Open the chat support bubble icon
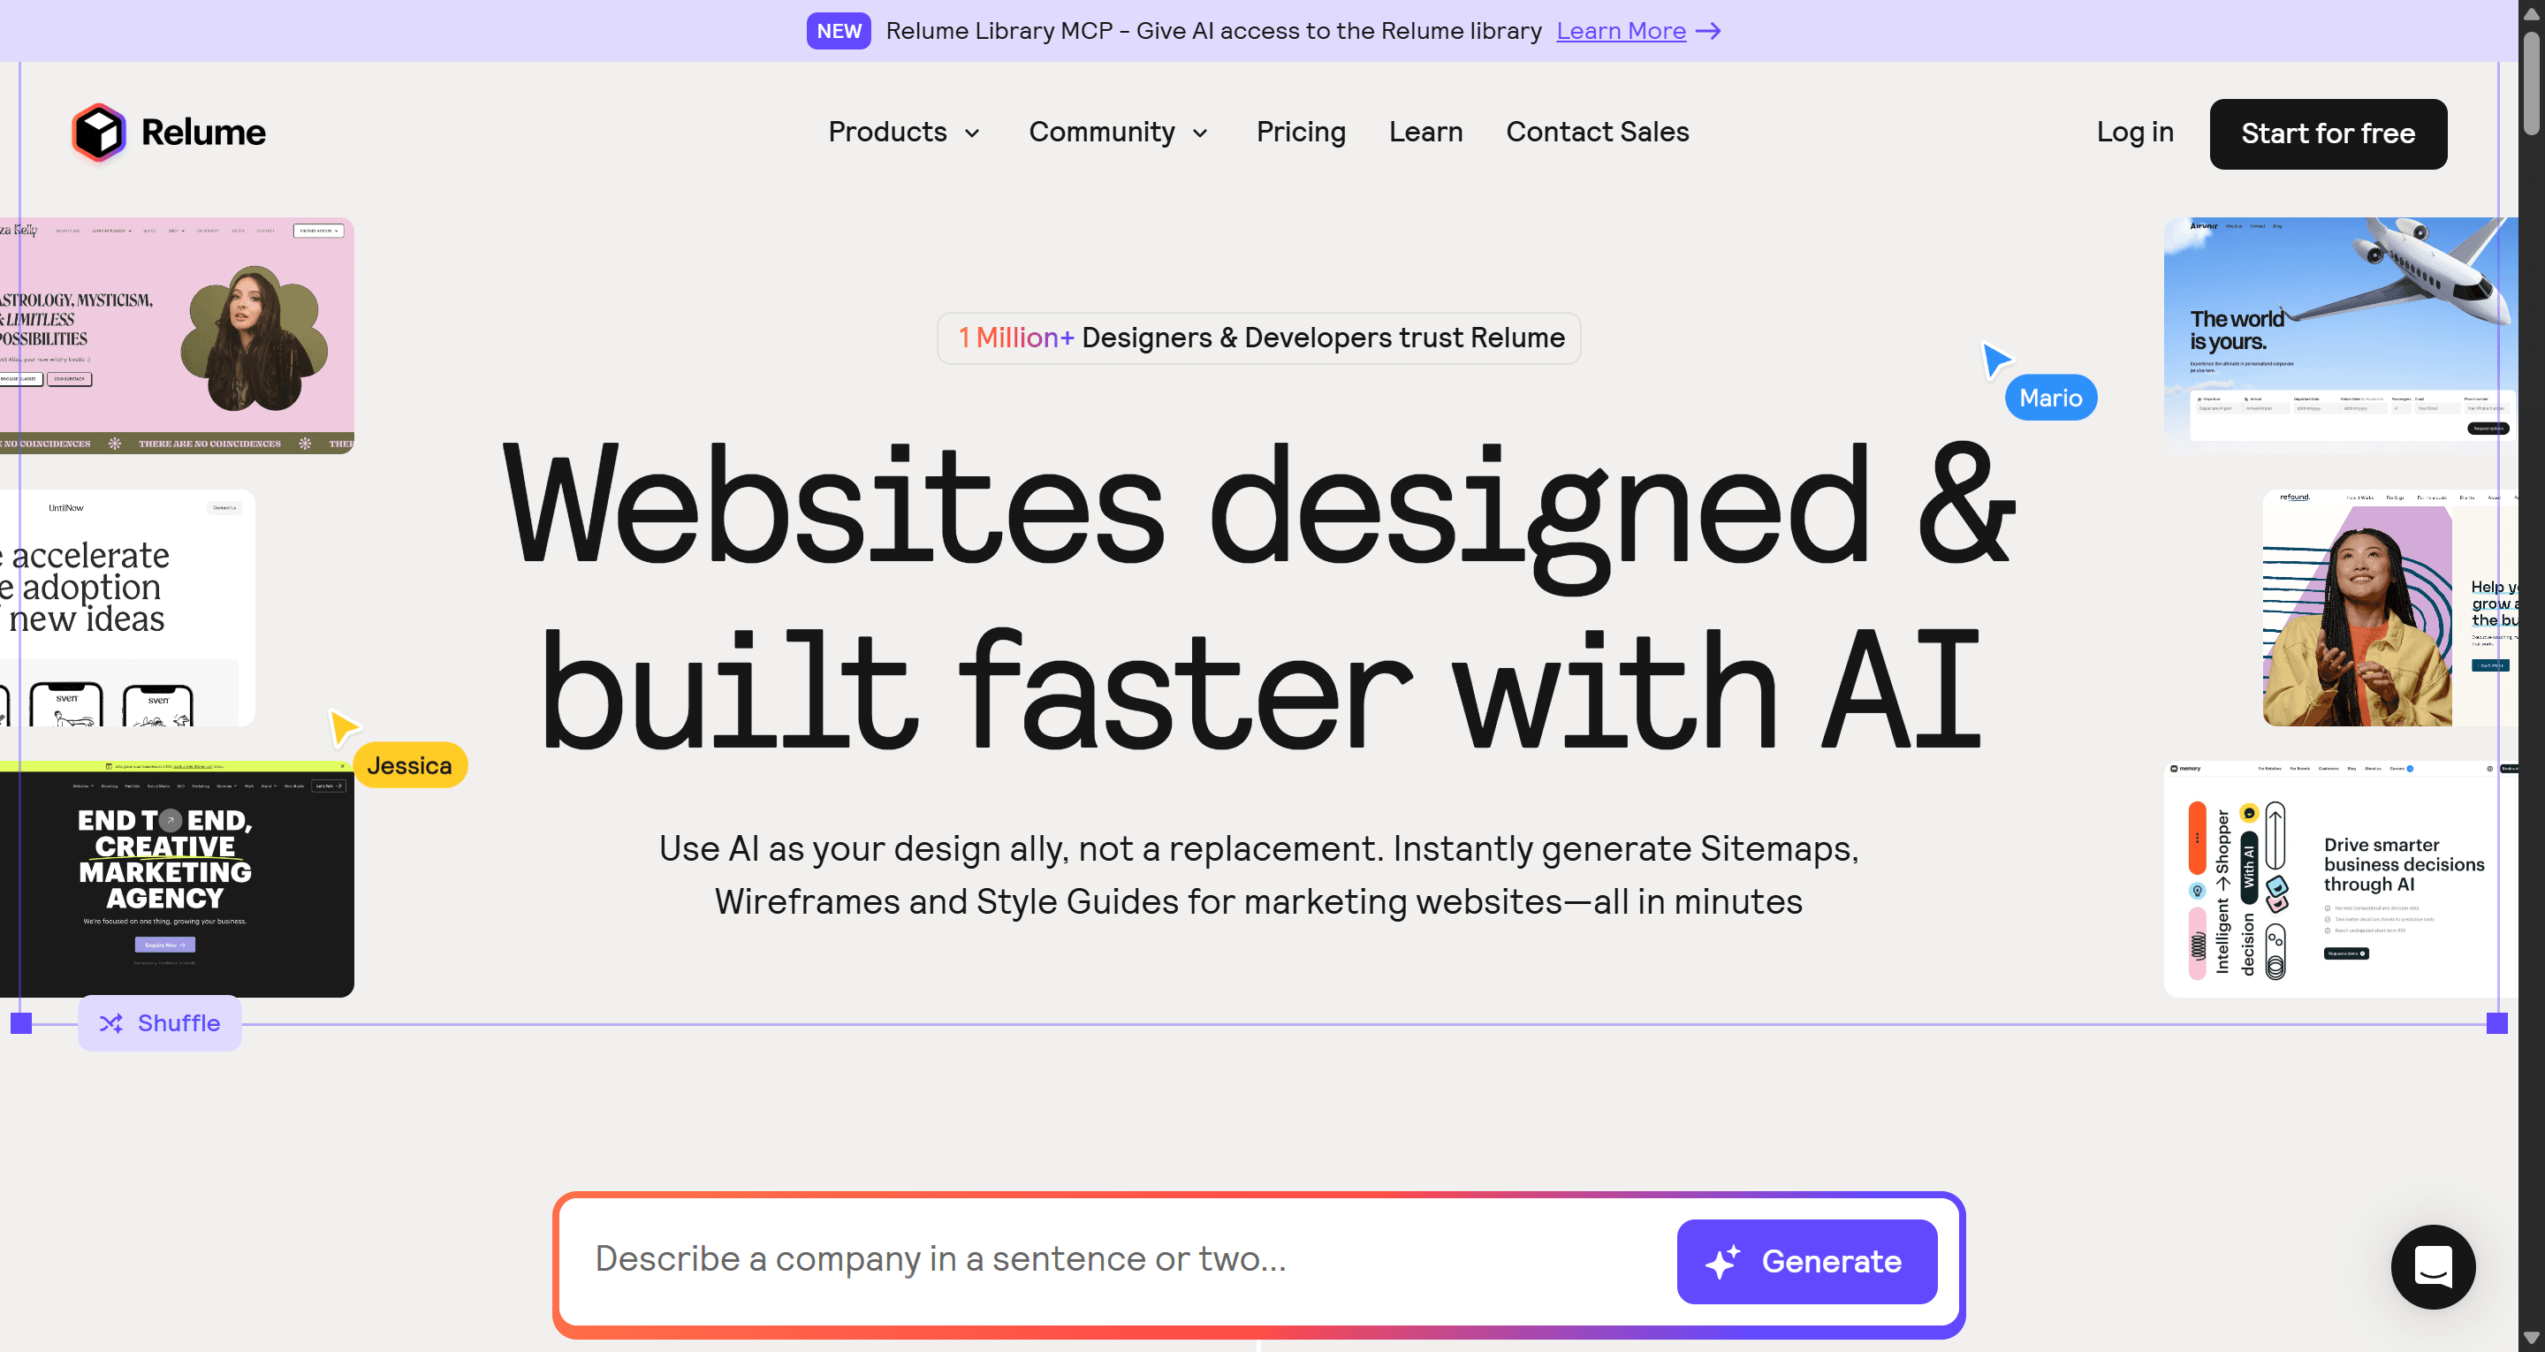Viewport: 2545px width, 1352px height. (2433, 1266)
